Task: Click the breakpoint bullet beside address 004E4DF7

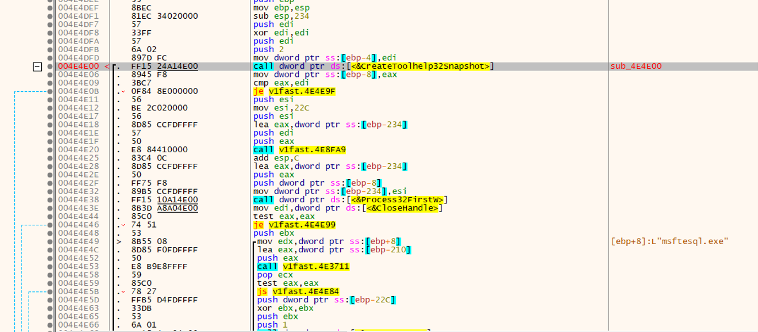Action: 50,24
